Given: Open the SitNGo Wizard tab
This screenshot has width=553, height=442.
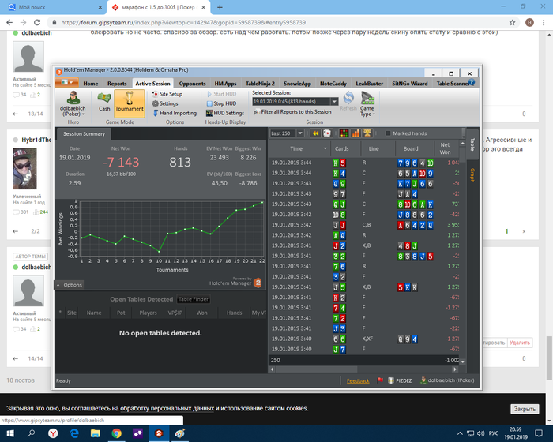Looking at the screenshot, I should pyautogui.click(x=410, y=84).
